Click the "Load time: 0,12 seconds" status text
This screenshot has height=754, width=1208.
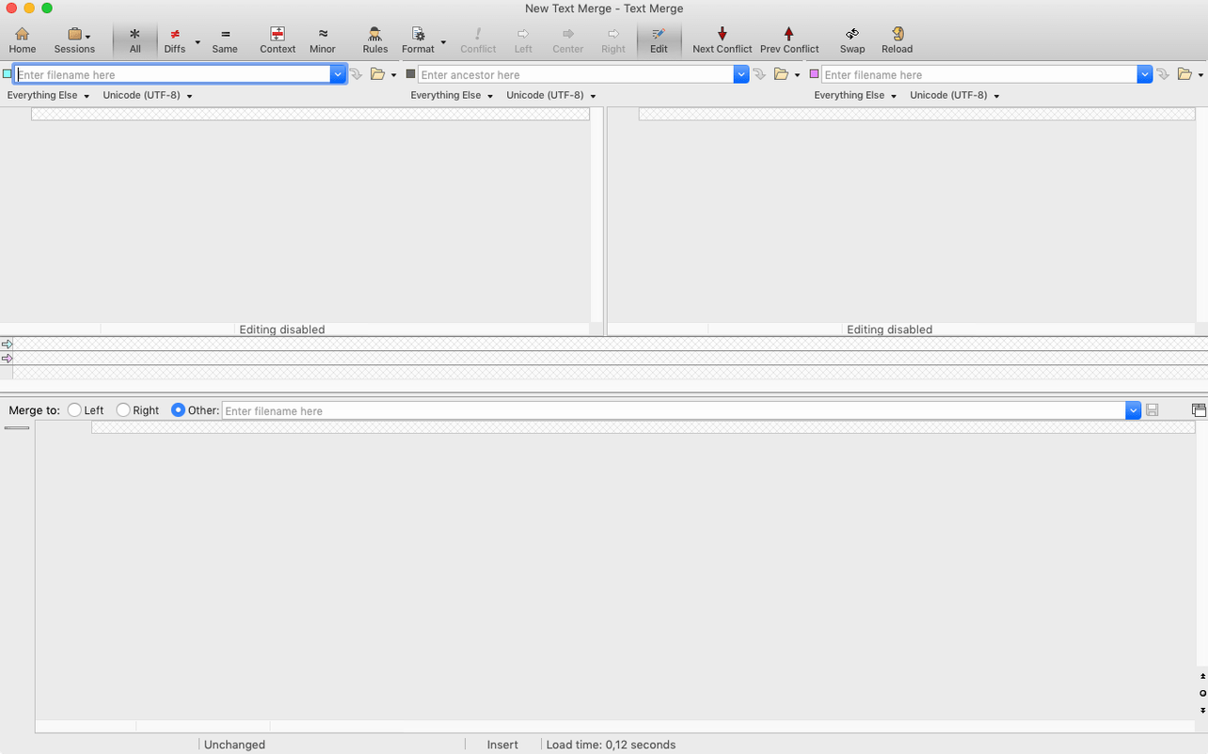tap(611, 745)
